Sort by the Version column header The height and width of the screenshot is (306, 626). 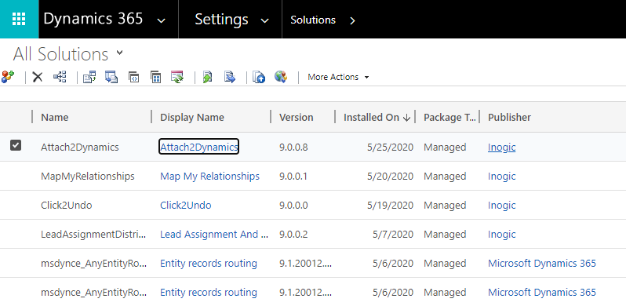297,118
